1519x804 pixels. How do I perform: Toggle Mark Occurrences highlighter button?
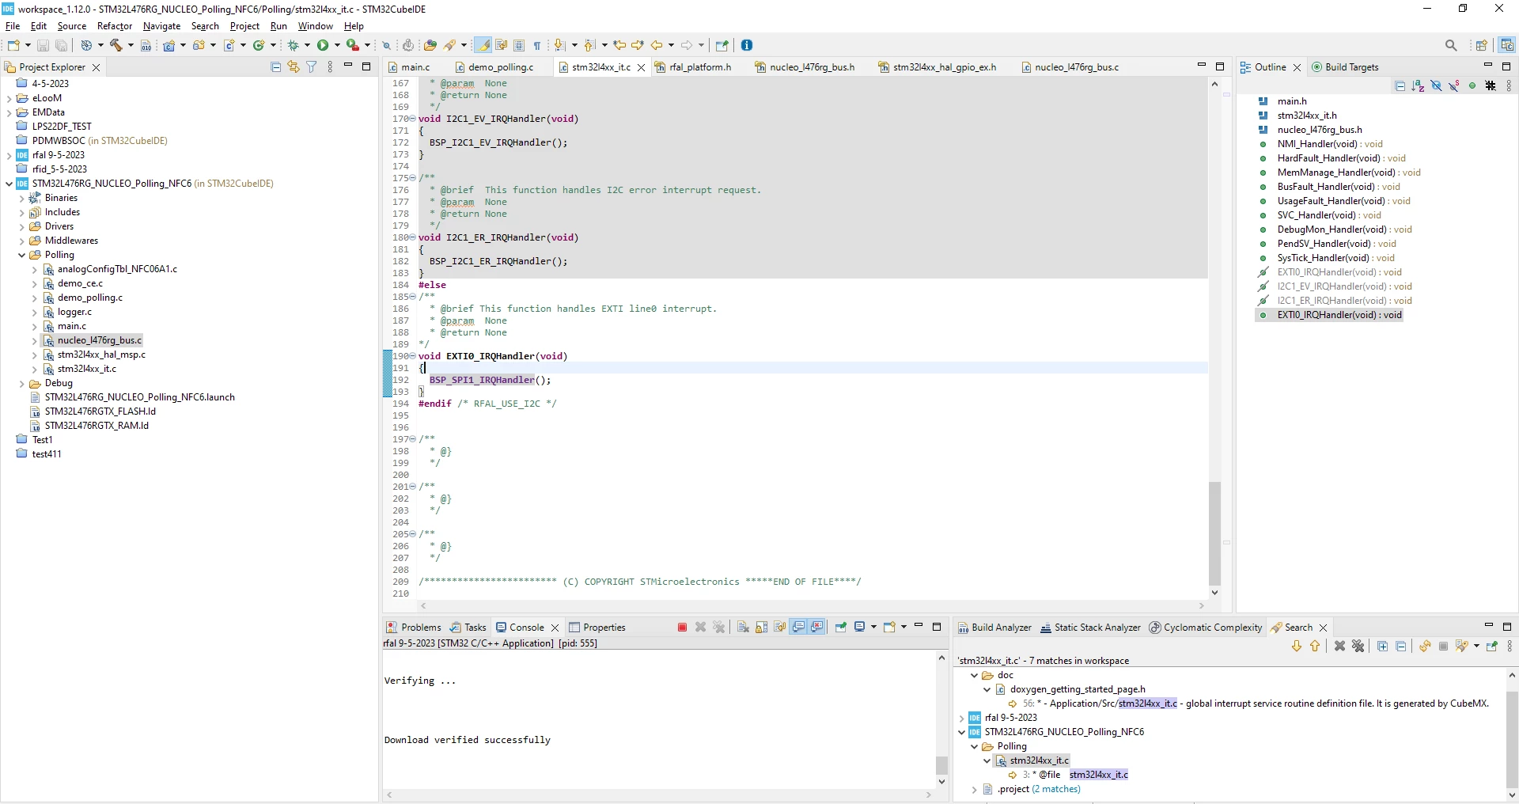[x=483, y=45]
